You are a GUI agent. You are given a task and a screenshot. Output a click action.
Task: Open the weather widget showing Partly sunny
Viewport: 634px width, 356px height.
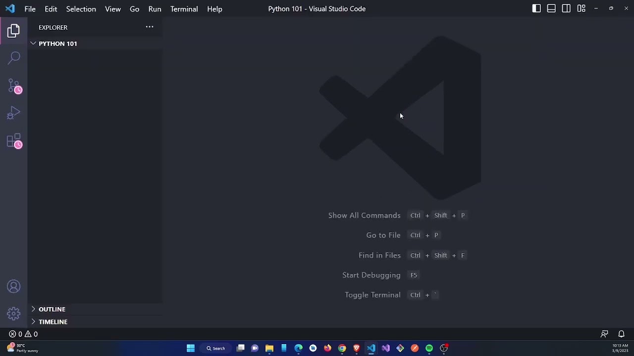[23, 348]
